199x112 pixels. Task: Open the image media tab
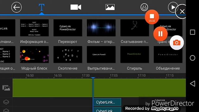[x=110, y=7]
